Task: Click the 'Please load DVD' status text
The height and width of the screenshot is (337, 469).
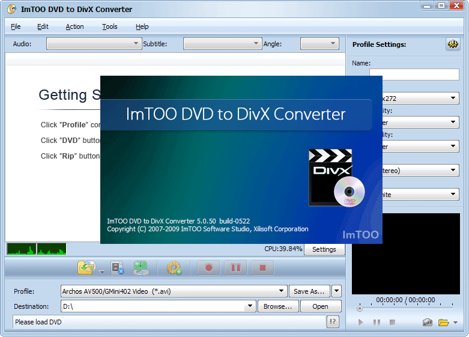Action: tap(38, 322)
